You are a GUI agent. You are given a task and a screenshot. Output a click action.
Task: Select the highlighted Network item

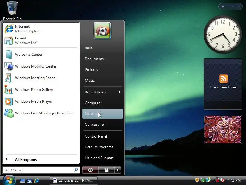(x=103, y=113)
